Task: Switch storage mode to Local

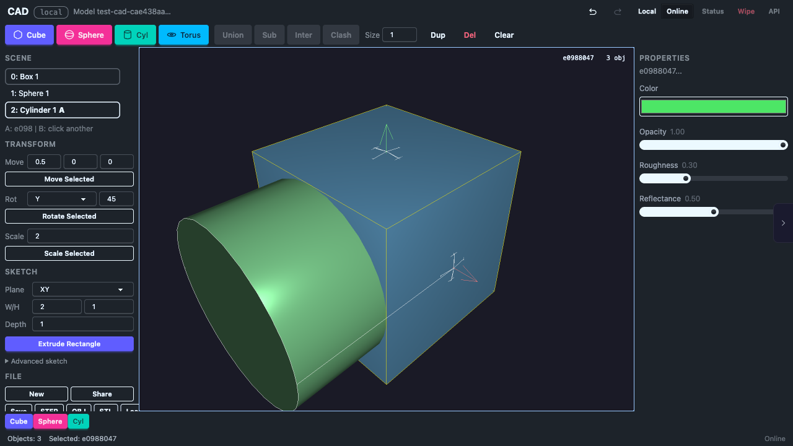Action: (647, 11)
